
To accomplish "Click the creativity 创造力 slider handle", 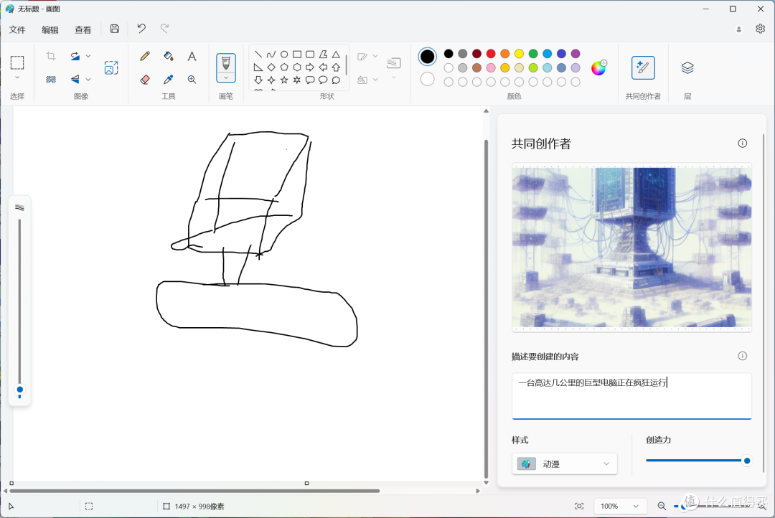I will [747, 461].
